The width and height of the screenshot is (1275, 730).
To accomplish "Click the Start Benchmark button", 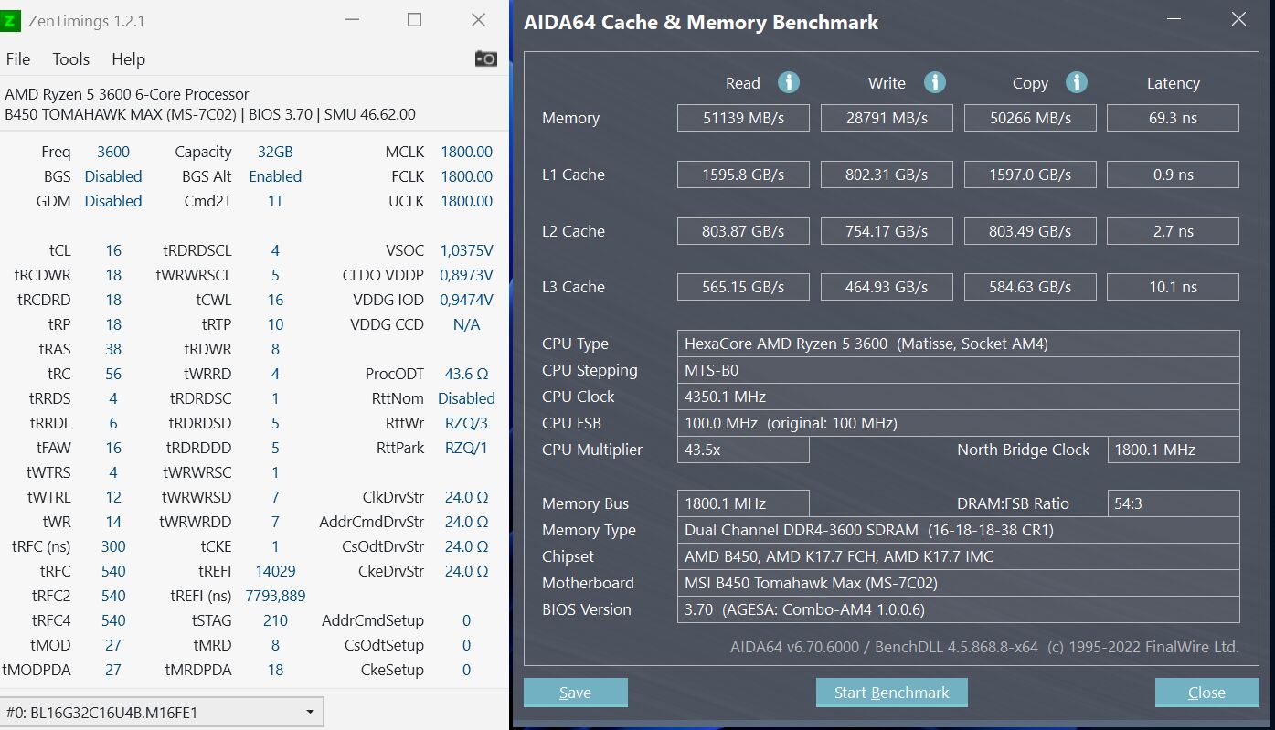I will click(891, 693).
